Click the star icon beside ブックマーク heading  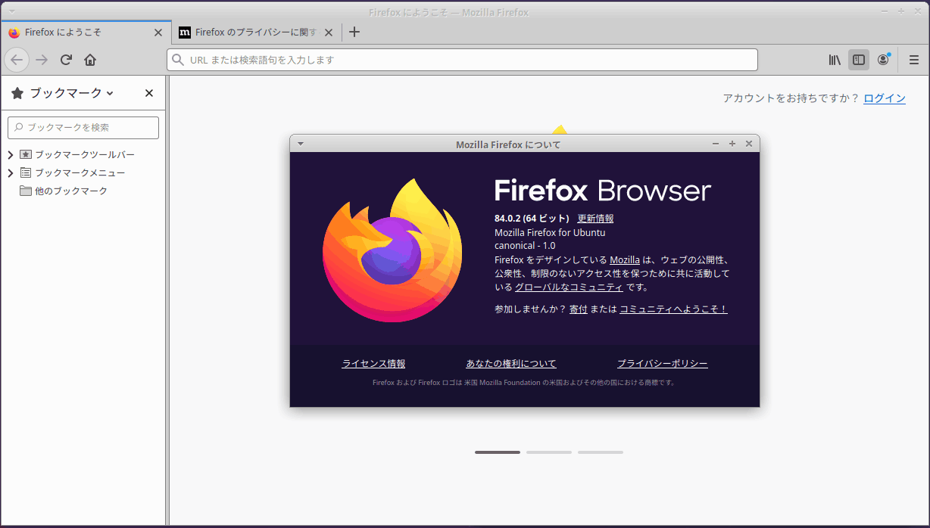(17, 93)
